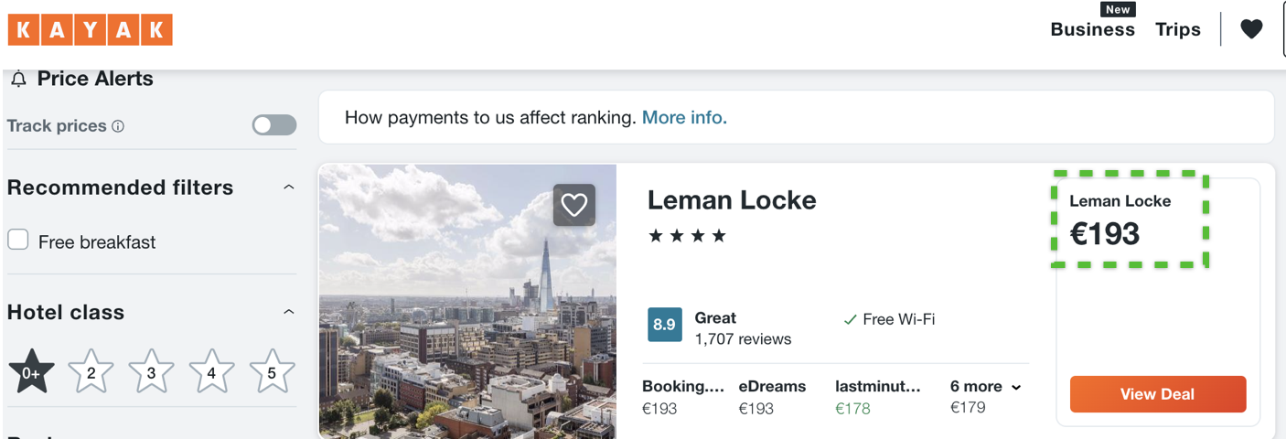Click the Price Alerts bell icon
The width and height of the screenshot is (1286, 439).
(x=18, y=80)
